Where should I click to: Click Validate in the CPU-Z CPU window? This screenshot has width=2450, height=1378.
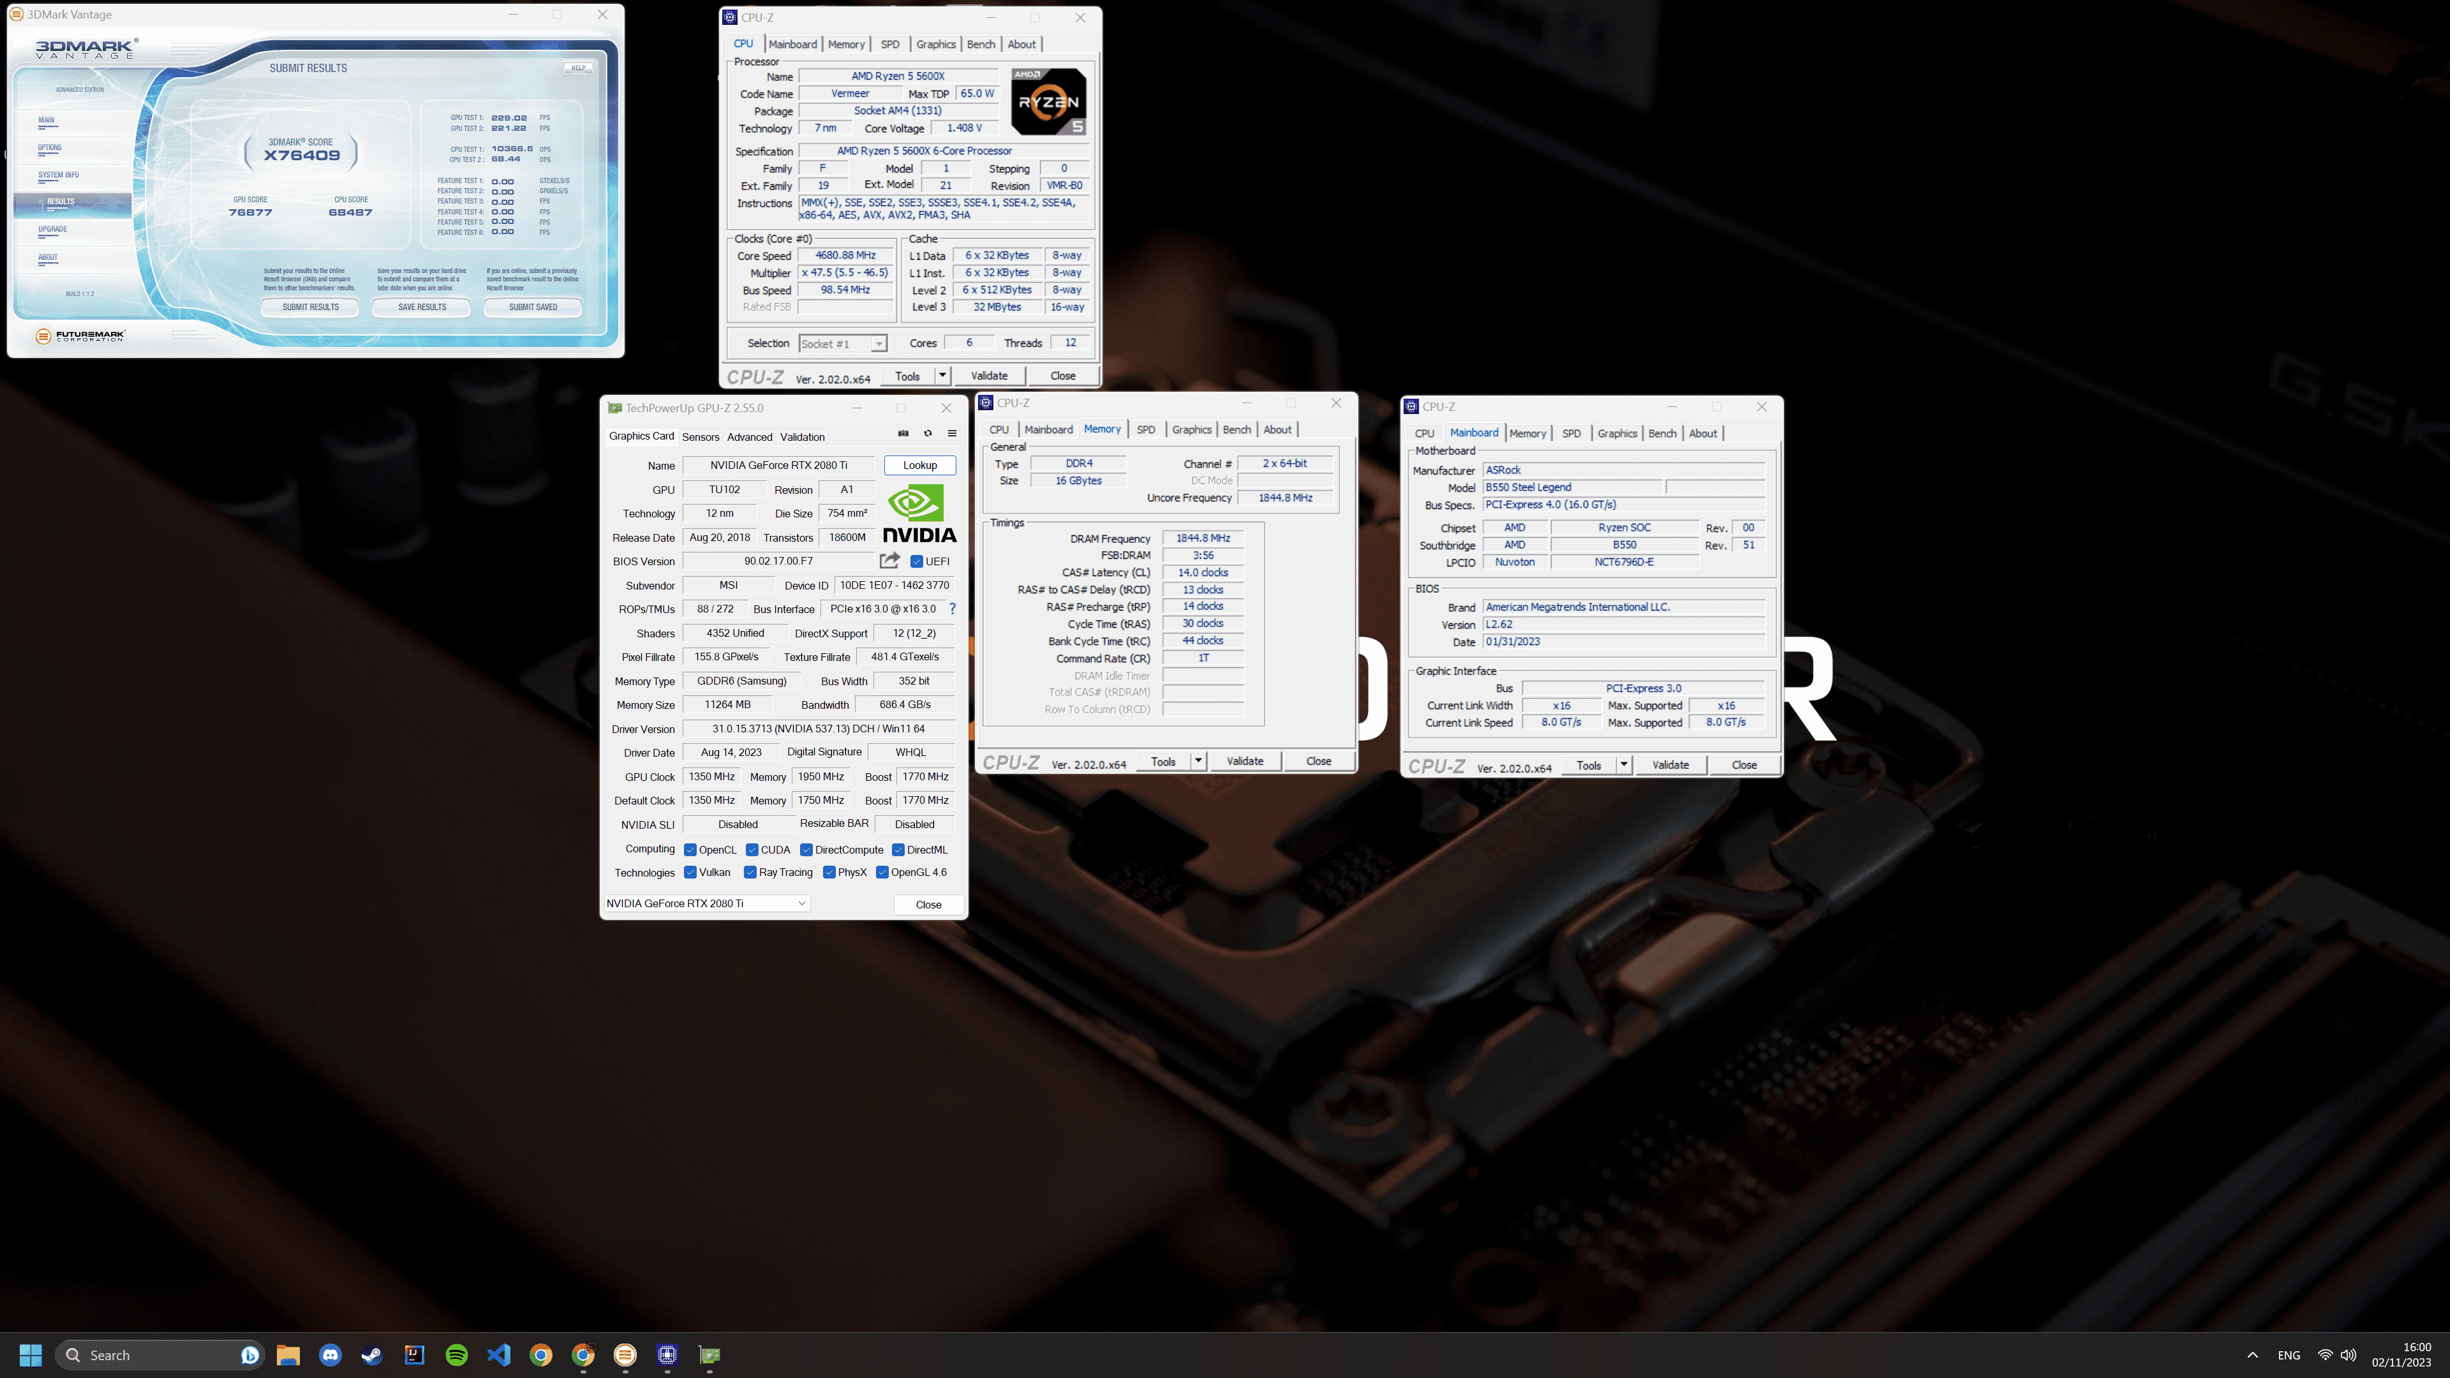(x=989, y=376)
